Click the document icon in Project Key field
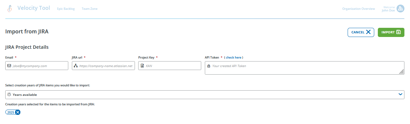 pyautogui.click(x=142, y=66)
